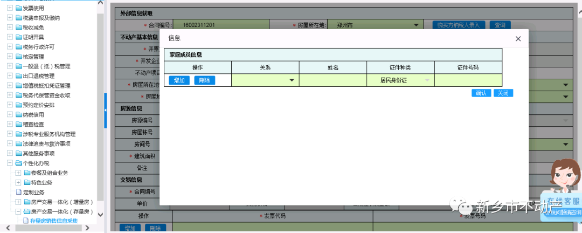Click the 关闭 button in dialog

(503, 93)
